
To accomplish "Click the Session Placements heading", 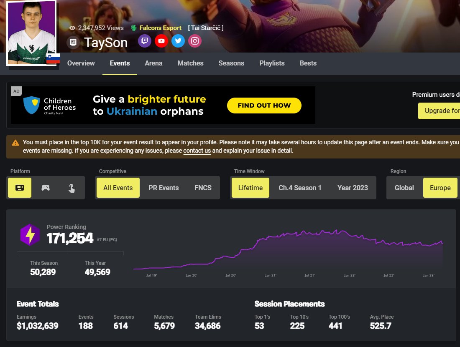I will (x=289, y=304).
